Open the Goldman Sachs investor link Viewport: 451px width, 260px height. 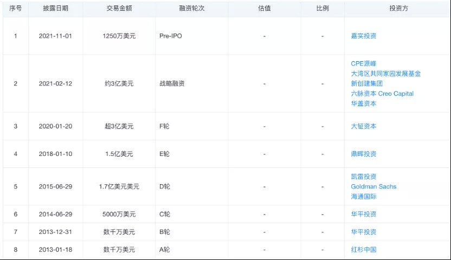click(x=373, y=186)
